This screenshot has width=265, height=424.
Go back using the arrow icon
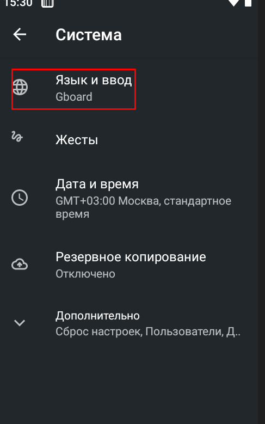point(20,35)
